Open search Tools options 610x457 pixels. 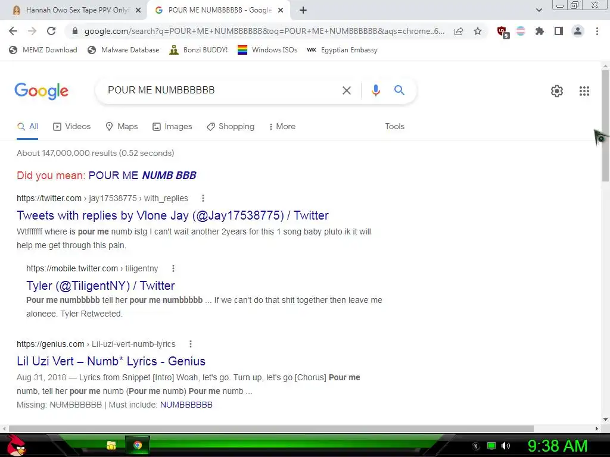[394, 127]
